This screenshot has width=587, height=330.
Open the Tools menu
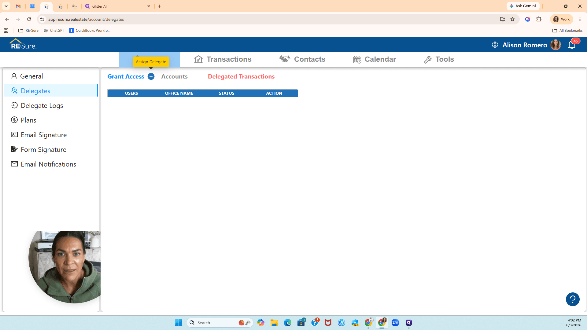coord(439,59)
